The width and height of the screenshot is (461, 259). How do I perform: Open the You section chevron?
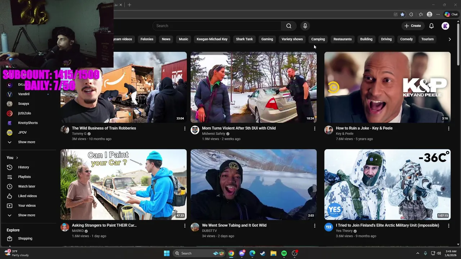click(x=17, y=158)
